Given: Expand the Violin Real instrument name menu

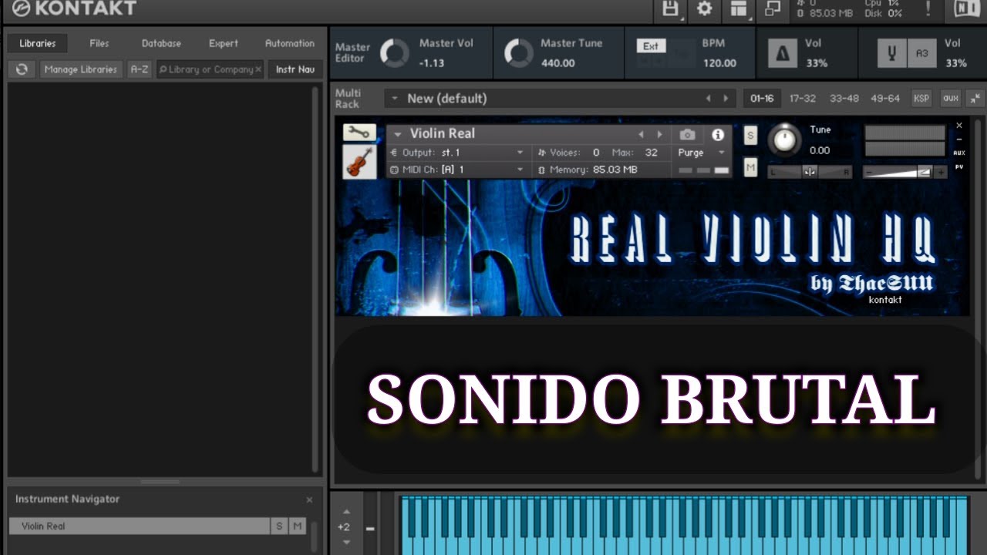Looking at the screenshot, I should [398, 134].
